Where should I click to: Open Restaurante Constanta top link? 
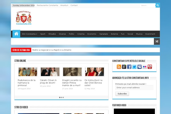coord(47,5)
